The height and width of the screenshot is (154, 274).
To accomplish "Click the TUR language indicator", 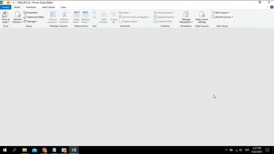I will tap(247, 150).
